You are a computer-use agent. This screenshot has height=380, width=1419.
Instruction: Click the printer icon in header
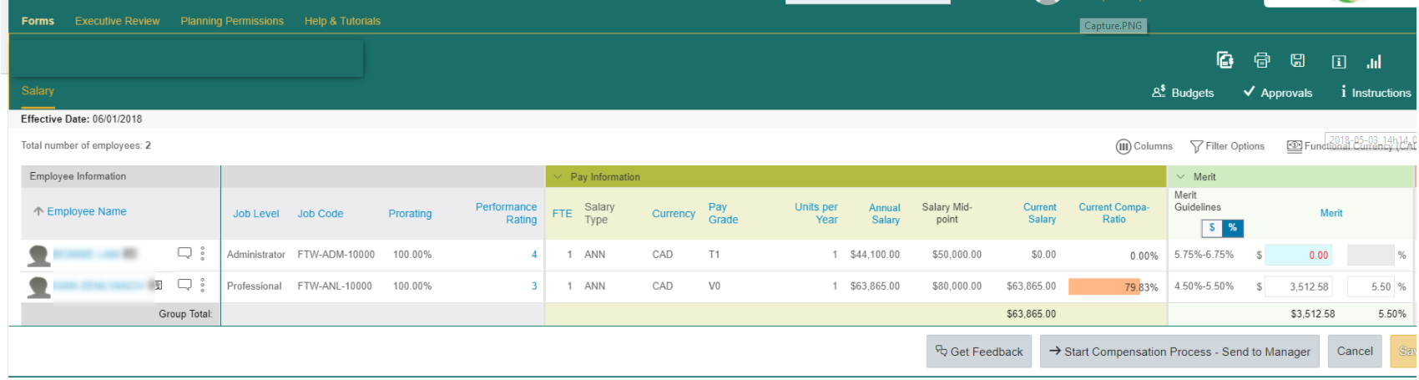1261,60
